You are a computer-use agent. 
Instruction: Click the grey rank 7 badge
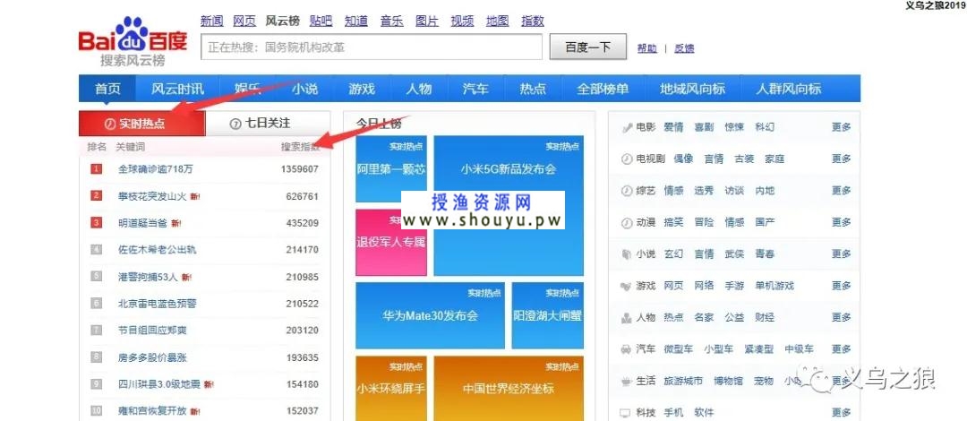[x=96, y=331]
